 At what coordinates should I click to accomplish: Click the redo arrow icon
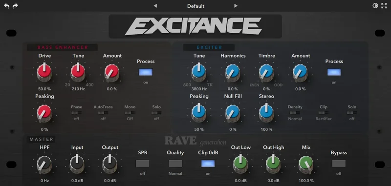click(x=16, y=6)
